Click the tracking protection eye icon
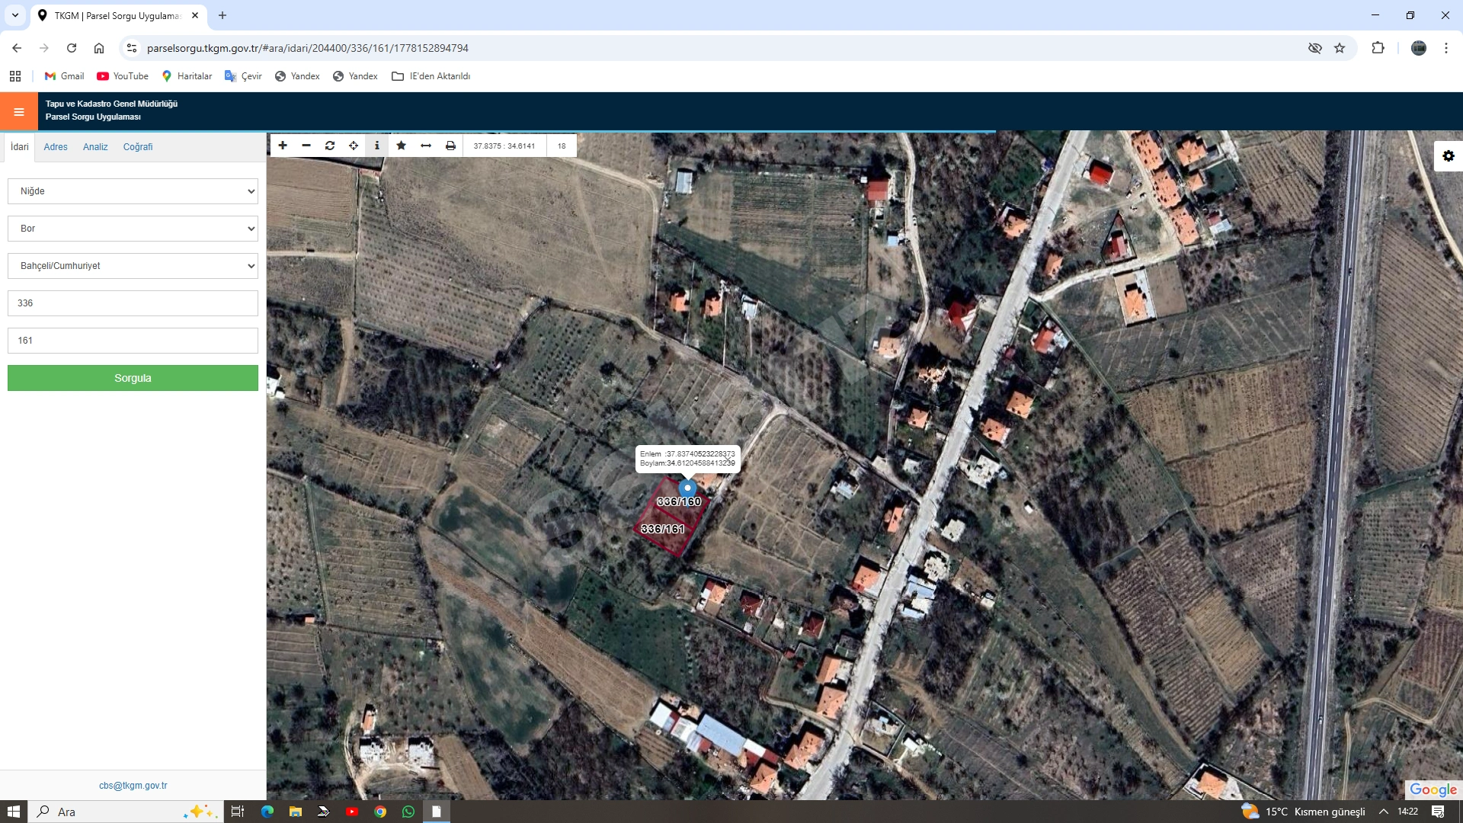1463x823 pixels. point(1315,48)
